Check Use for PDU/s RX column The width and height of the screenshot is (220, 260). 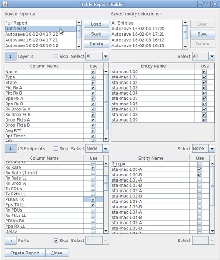click(93, 221)
